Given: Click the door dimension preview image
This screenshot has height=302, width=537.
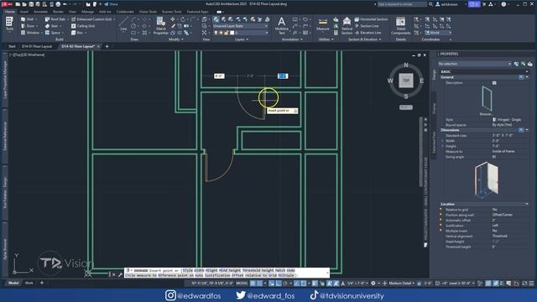Looking at the screenshot, I should [487, 180].
